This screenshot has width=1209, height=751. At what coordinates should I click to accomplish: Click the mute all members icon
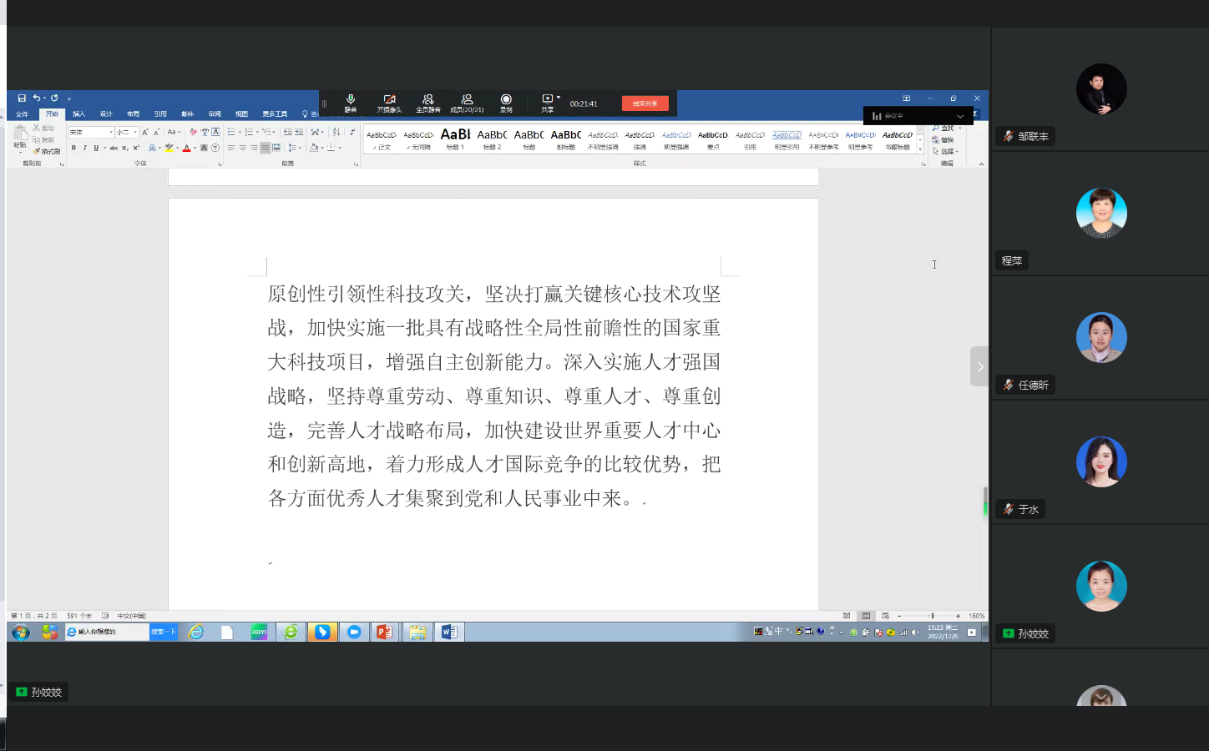click(427, 102)
